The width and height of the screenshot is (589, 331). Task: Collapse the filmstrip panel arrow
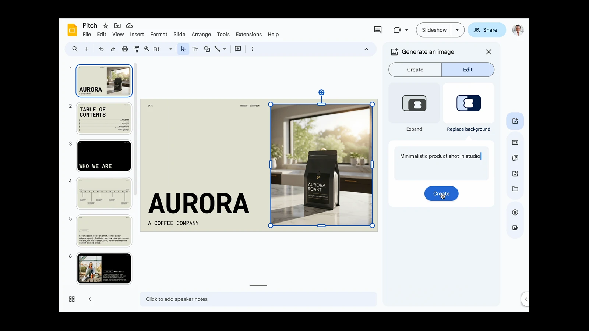(x=89, y=299)
